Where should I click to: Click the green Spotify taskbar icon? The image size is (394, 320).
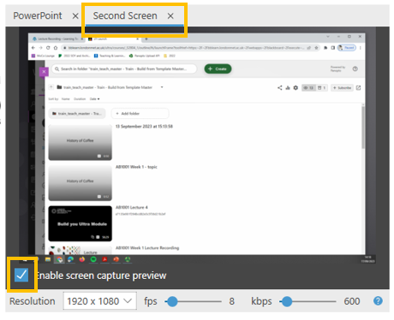click(x=93, y=259)
